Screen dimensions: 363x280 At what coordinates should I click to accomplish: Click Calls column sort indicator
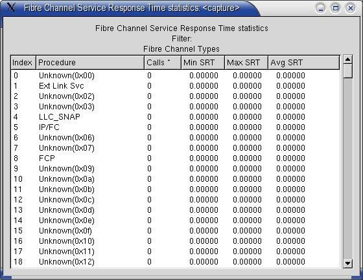(x=169, y=61)
